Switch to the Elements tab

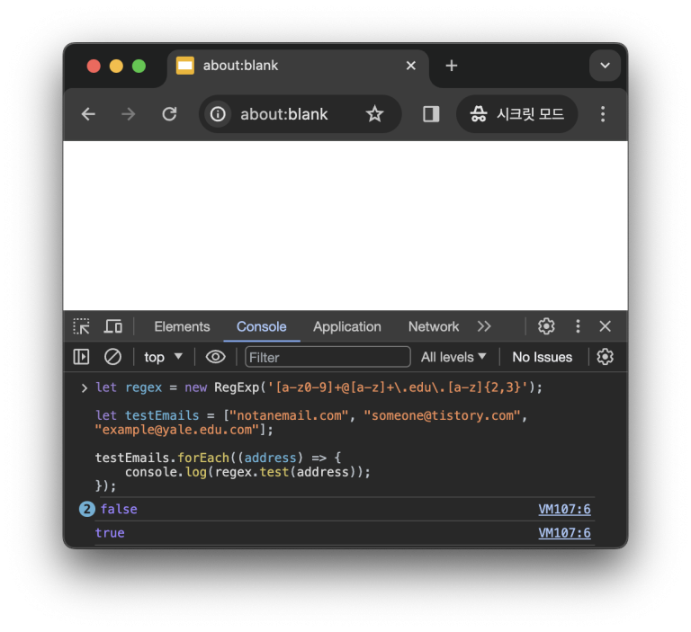point(182,326)
